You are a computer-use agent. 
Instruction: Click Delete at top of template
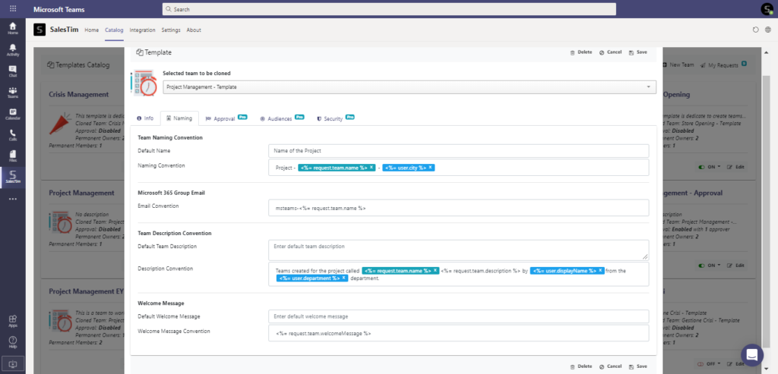coord(581,52)
